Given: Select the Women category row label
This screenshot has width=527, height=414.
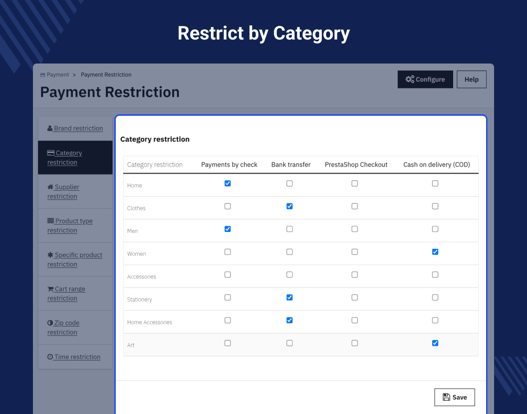Looking at the screenshot, I should (136, 254).
